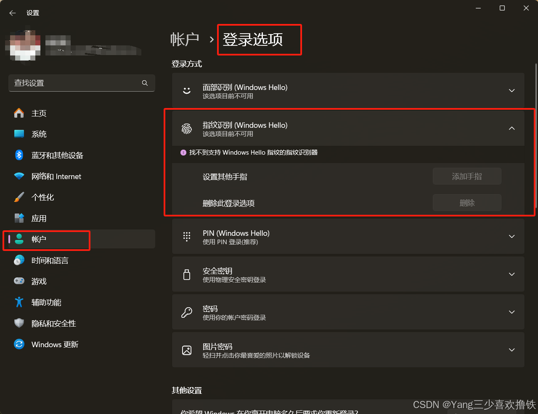Click the 其他设置 heading
This screenshot has width=538, height=414.
(x=187, y=390)
